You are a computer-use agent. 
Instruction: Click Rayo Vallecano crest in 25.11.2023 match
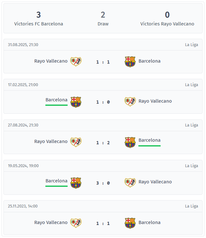click(76, 223)
